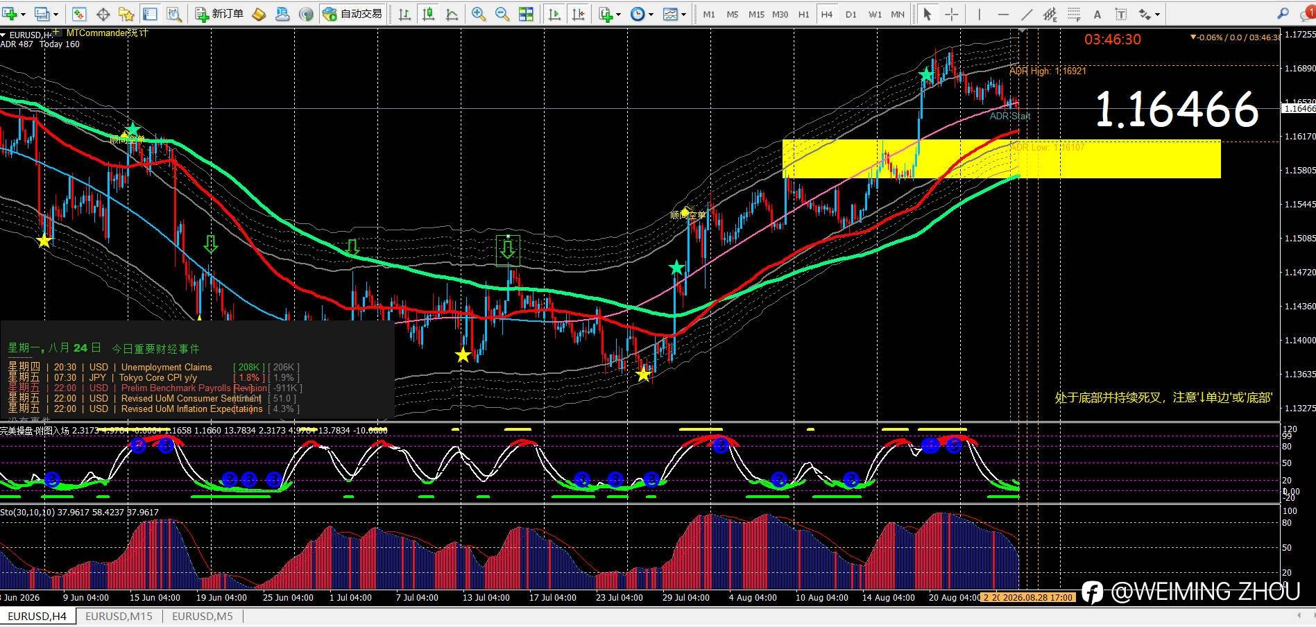Toggle Chart Shift
Screen dimensions: 1316x627
pos(579,14)
